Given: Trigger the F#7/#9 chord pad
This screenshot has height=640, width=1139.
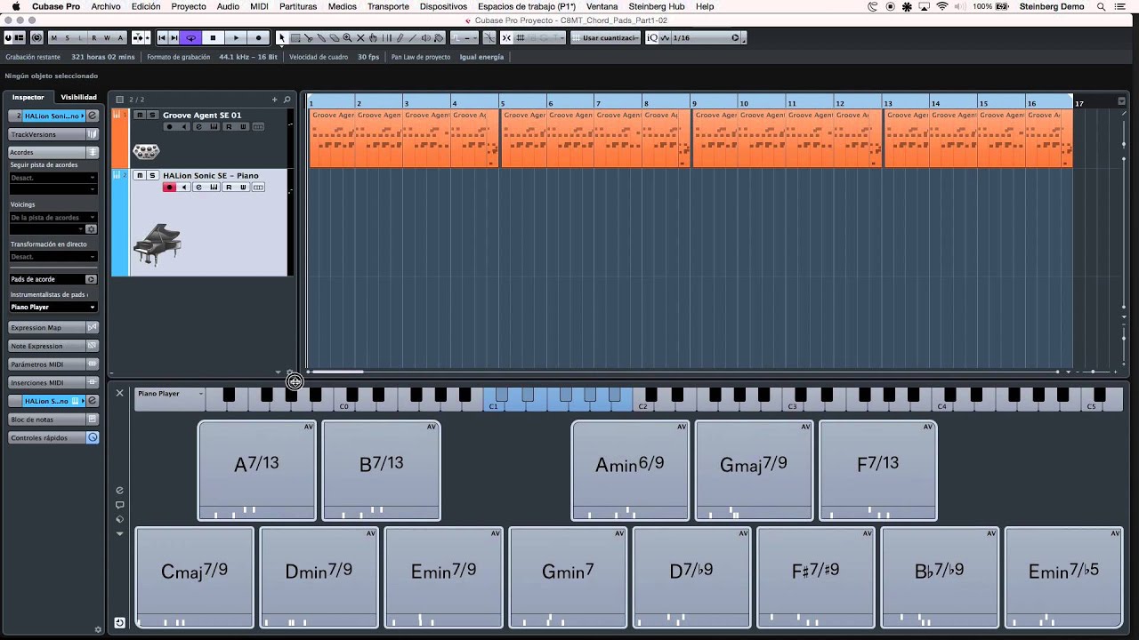Looking at the screenshot, I should (x=816, y=577).
